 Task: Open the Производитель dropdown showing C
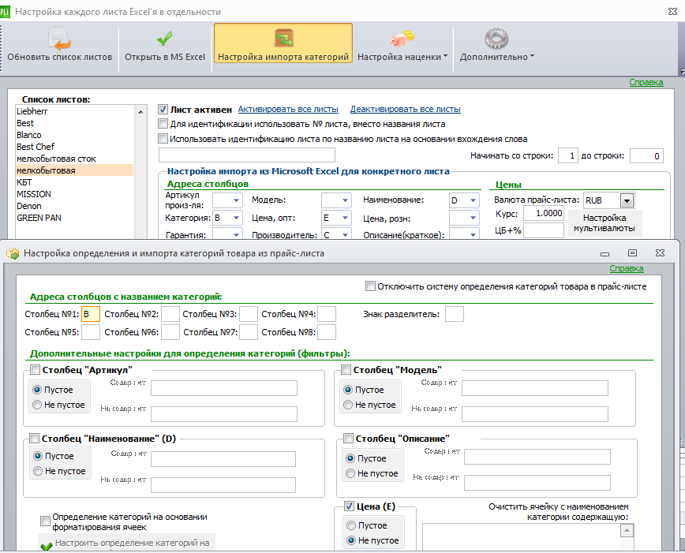click(345, 234)
